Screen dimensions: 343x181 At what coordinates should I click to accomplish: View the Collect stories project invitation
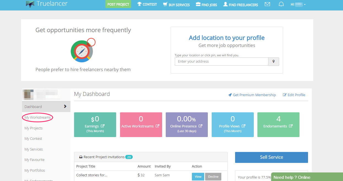198,177
